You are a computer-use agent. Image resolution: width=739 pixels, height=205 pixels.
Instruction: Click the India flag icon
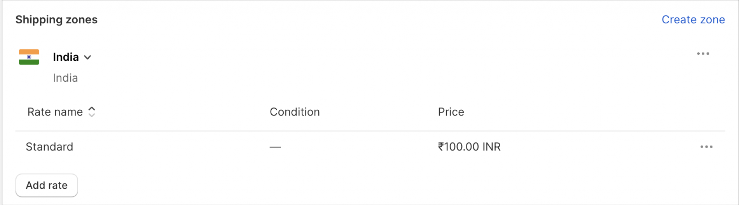(x=29, y=57)
